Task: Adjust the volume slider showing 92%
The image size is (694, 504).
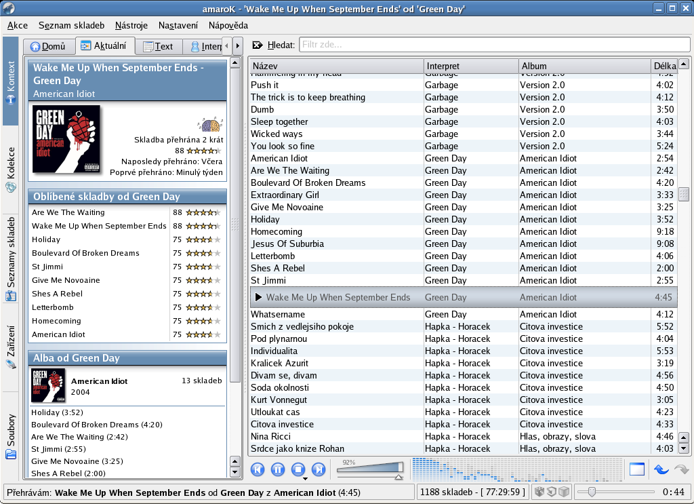Action: point(370,469)
